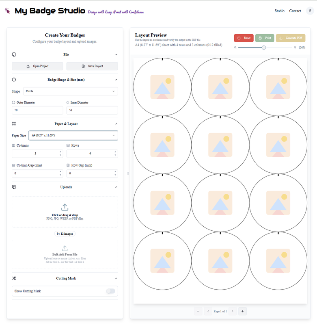Click the image upload drop zone
Image resolution: width=317 pixels, height=325 pixels.
(65, 212)
